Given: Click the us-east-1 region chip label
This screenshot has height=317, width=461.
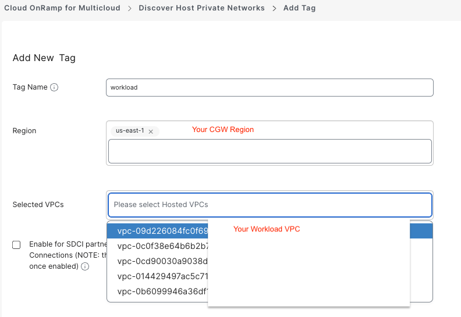Looking at the screenshot, I should tap(130, 131).
